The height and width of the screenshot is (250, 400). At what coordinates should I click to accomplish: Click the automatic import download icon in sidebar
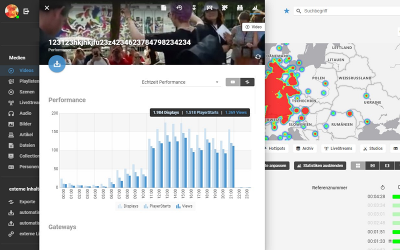[x=11, y=212]
